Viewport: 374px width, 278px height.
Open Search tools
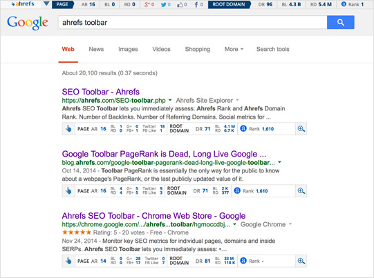tap(273, 49)
